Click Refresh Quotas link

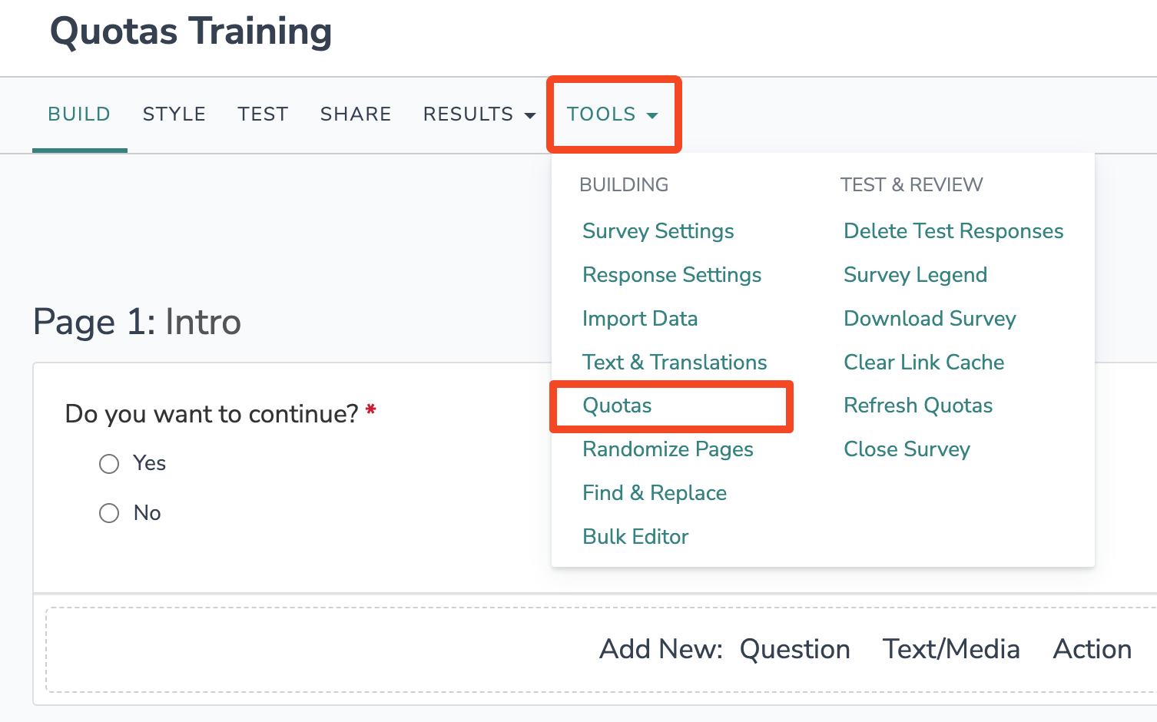(918, 406)
